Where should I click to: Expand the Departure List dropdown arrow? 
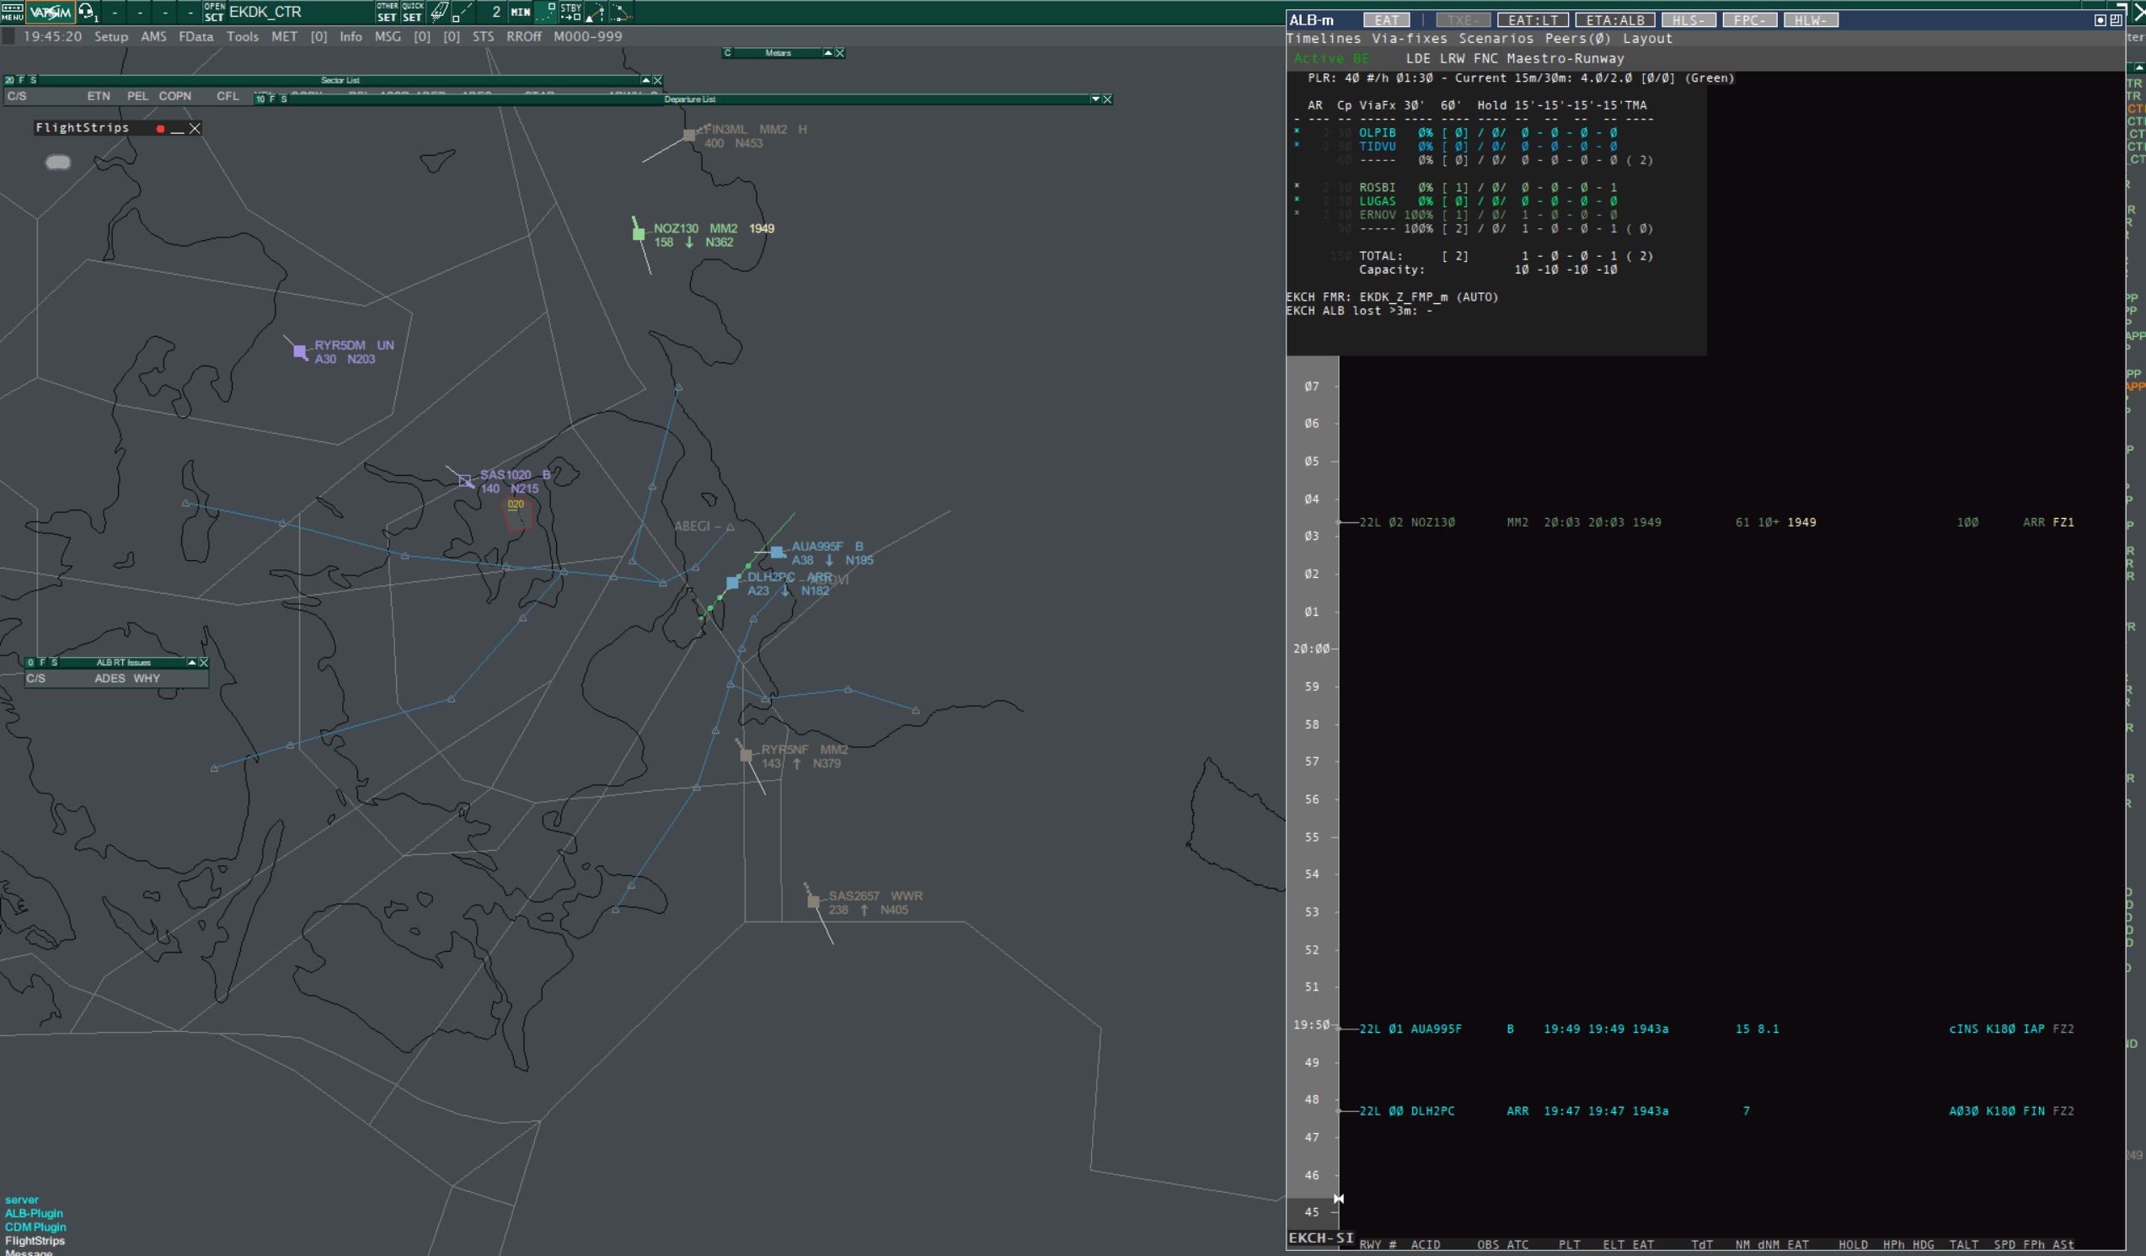[1095, 99]
